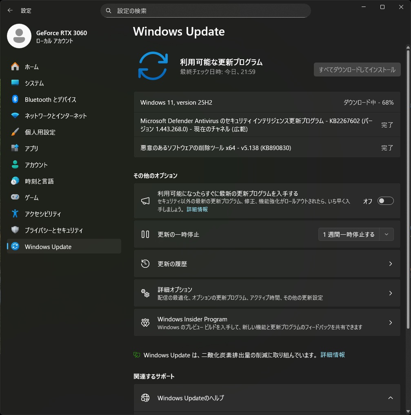Image resolution: width=411 pixels, height=415 pixels.
Task: Click the 設定の検索 search field
Action: click(x=206, y=11)
